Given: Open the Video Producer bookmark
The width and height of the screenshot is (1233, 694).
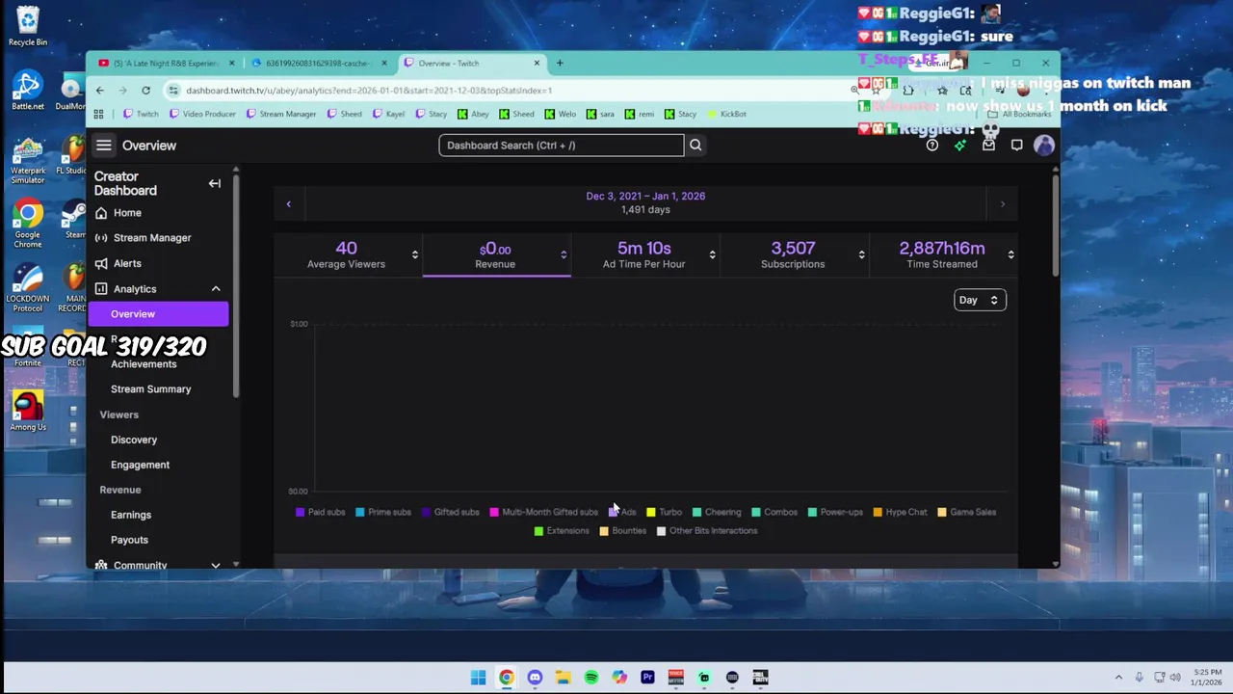Looking at the screenshot, I should tap(202, 114).
